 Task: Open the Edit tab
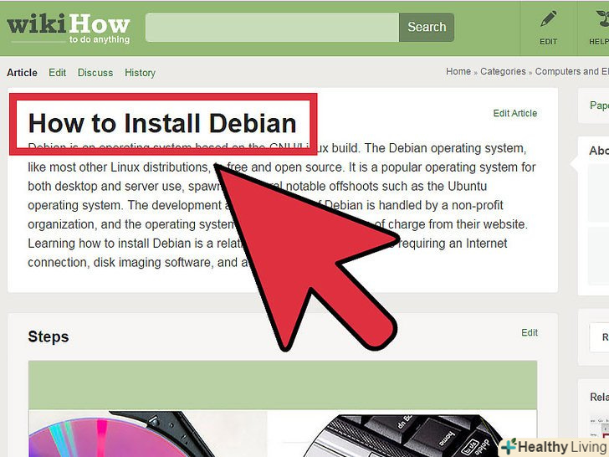(57, 73)
